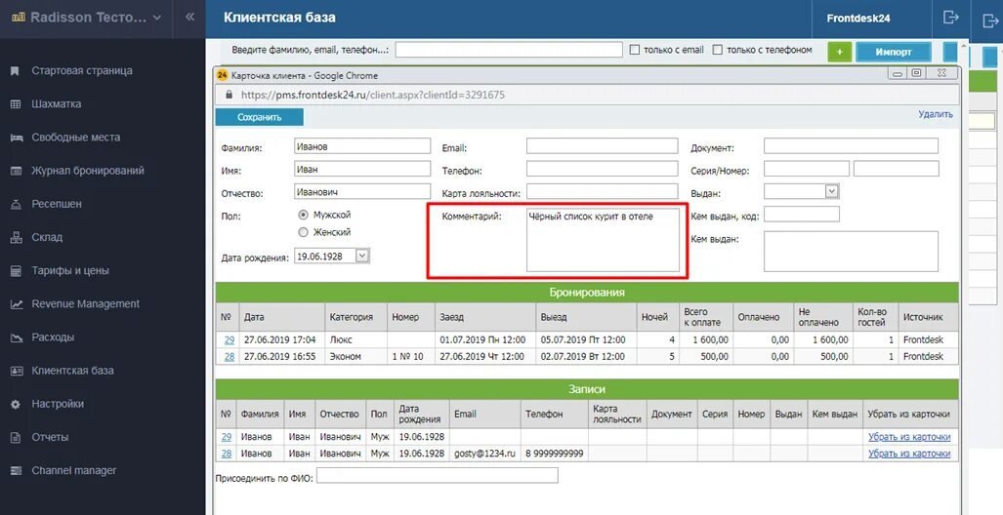Toggle the 'только с телефоном' checkbox

[x=718, y=50]
